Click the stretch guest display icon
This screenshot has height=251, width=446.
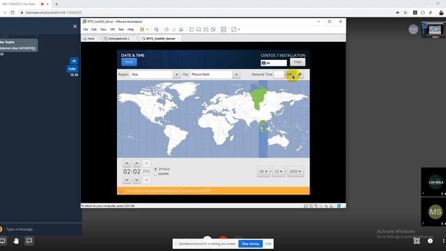pos(234,29)
